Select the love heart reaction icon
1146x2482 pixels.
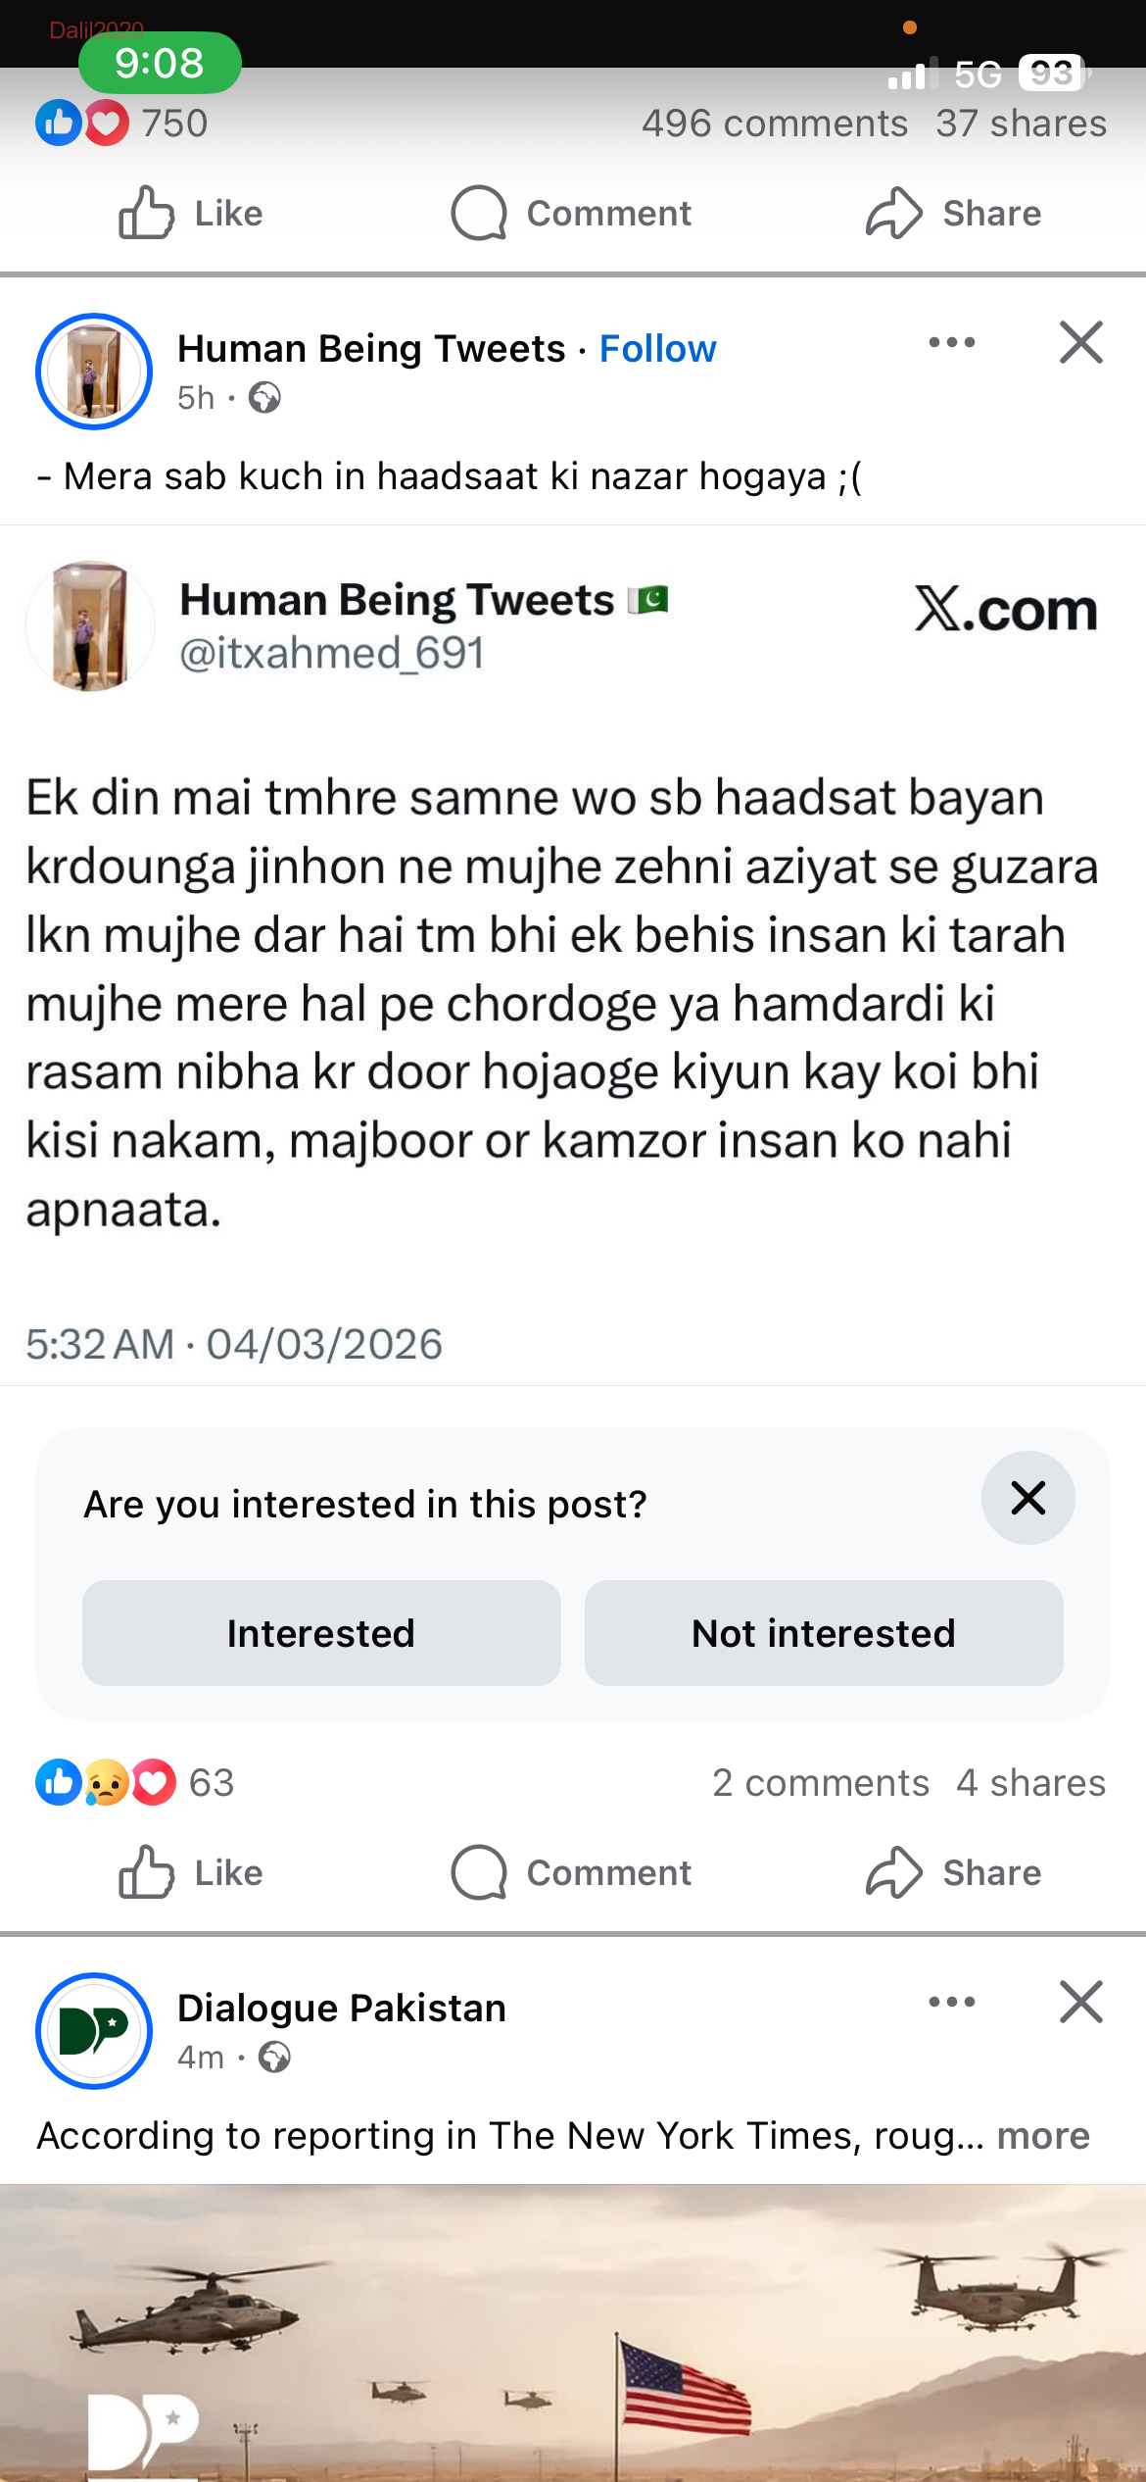[x=106, y=122]
